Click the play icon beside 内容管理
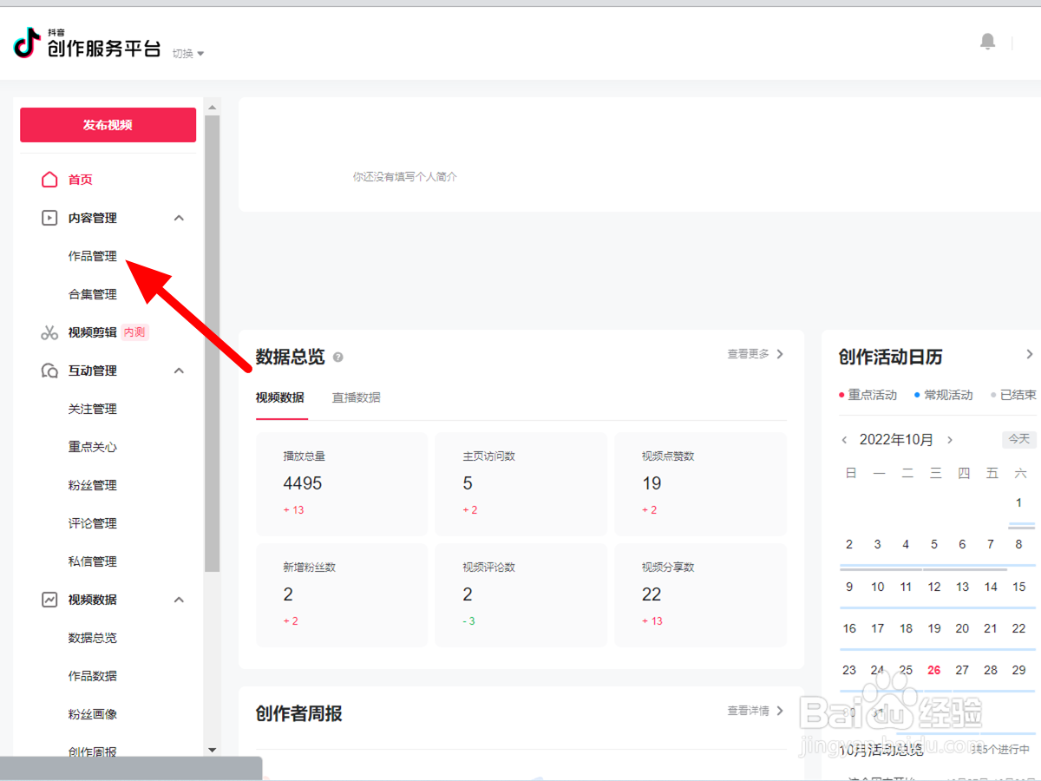The height and width of the screenshot is (781, 1041). click(49, 218)
